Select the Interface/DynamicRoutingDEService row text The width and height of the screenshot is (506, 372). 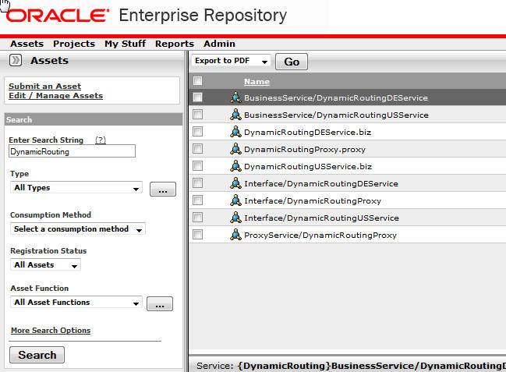tap(321, 184)
